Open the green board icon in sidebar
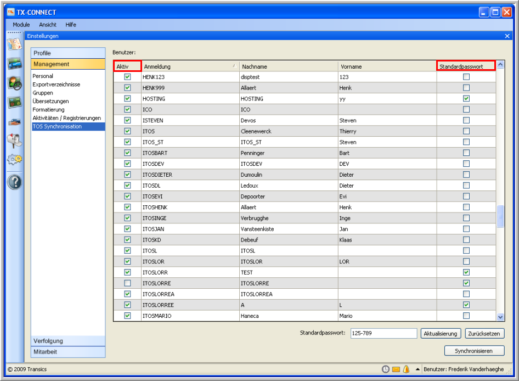This screenshot has height=381, width=519. click(x=15, y=102)
